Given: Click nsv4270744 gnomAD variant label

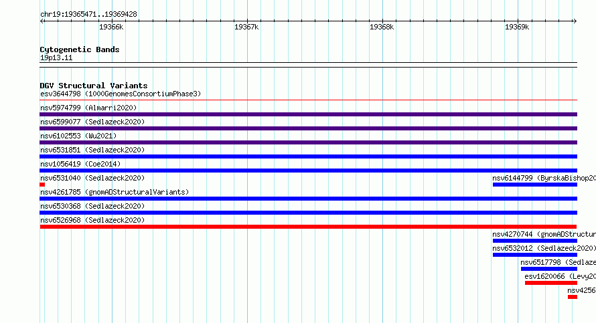Looking at the screenshot, I should point(544,234).
